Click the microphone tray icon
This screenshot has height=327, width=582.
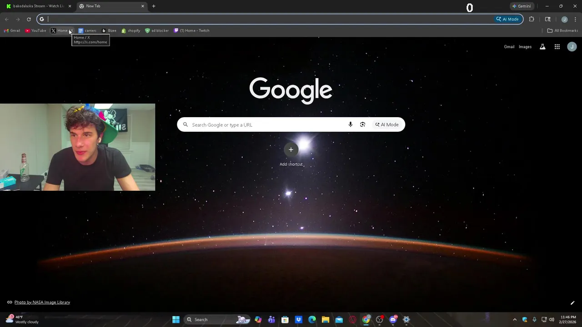(534, 319)
